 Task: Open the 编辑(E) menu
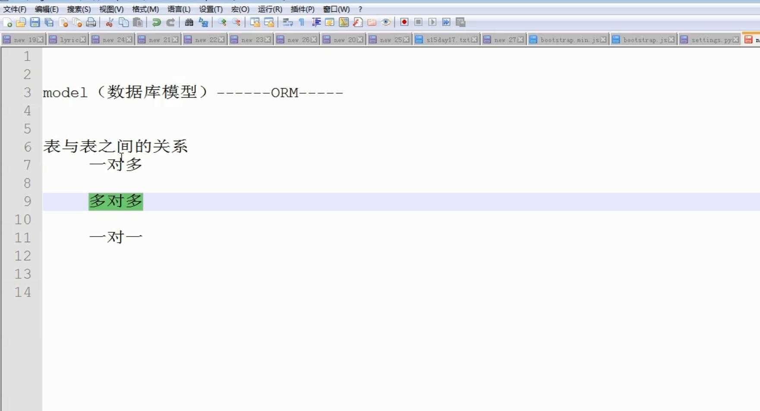(47, 9)
